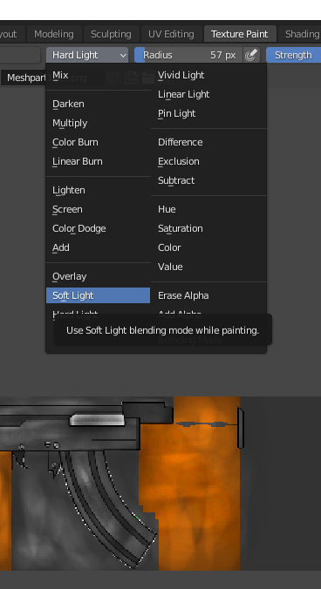Select the highlighted Soft Light mode
Screen dimensions: 321x589
[98, 295]
